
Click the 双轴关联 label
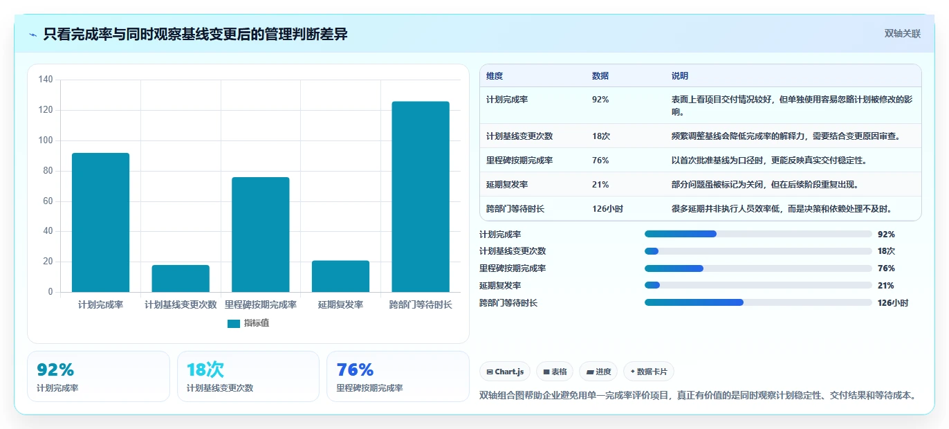tap(903, 33)
